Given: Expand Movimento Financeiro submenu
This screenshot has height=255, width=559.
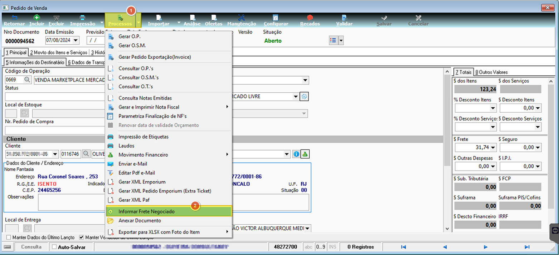Looking at the screenshot, I should coord(169,155).
